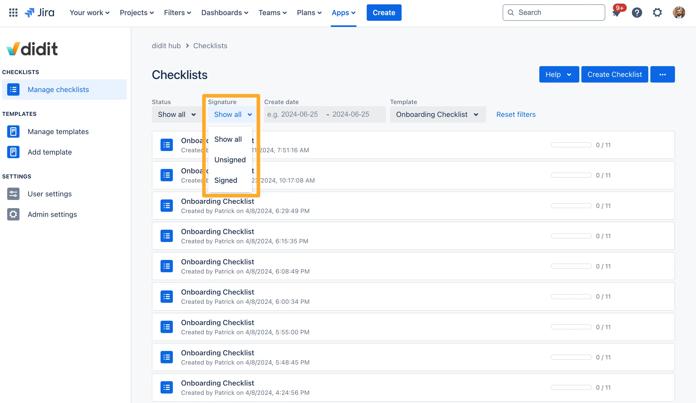Click checklist icon for 6:29:49 PM entry
The width and height of the screenshot is (696, 403).
point(166,206)
